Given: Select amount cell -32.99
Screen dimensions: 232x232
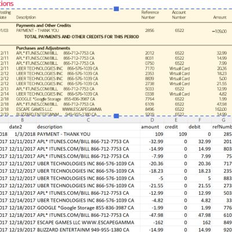Looking at the screenshot, I should click(x=152, y=142).
